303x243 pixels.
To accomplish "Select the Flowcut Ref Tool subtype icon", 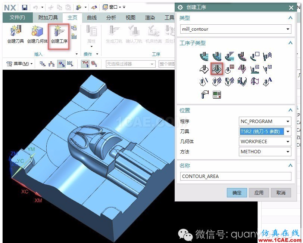I will [x=229, y=81].
